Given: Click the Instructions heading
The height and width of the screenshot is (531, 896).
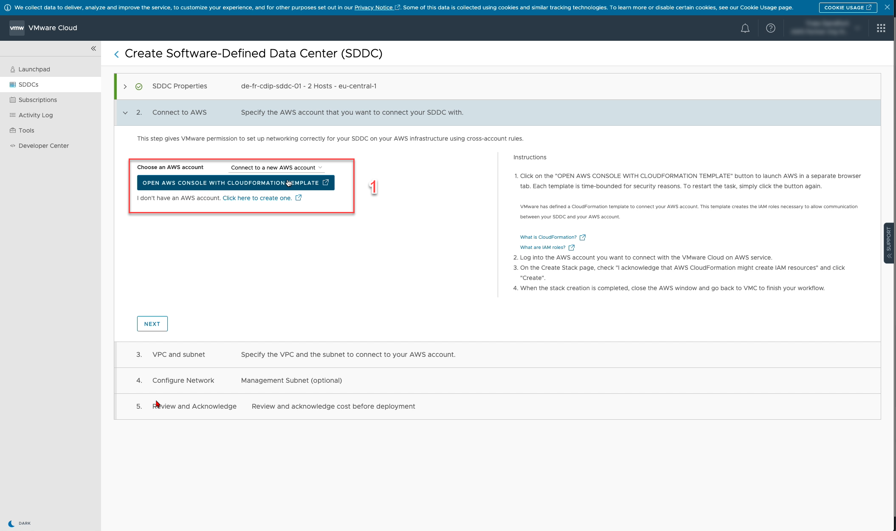Looking at the screenshot, I should 530,157.
